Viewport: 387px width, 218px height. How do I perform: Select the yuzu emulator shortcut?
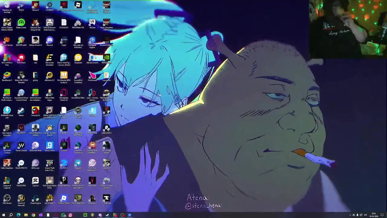point(92,95)
